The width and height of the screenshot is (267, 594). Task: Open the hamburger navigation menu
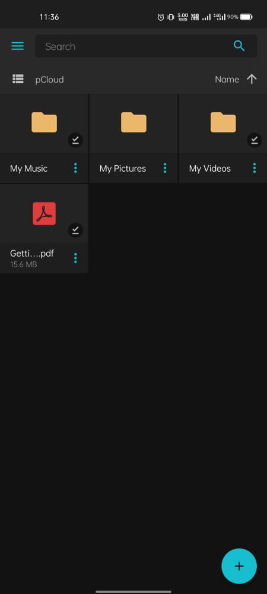click(17, 46)
